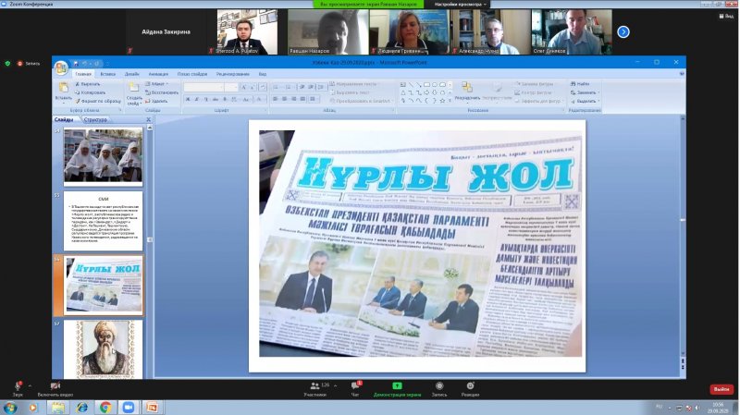
Task: Click Copy (Копировать) in clipboard group
Action: pos(90,92)
